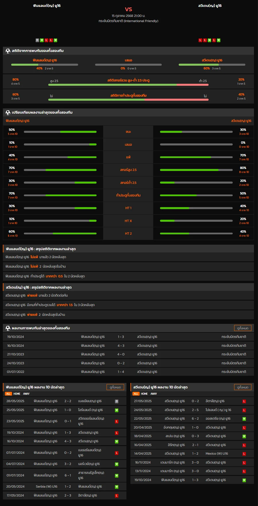This screenshot has width=258, height=506.
Task: Click the W badge on Sweden's 22/05/2025 6-2 row
Action: point(244,419)
